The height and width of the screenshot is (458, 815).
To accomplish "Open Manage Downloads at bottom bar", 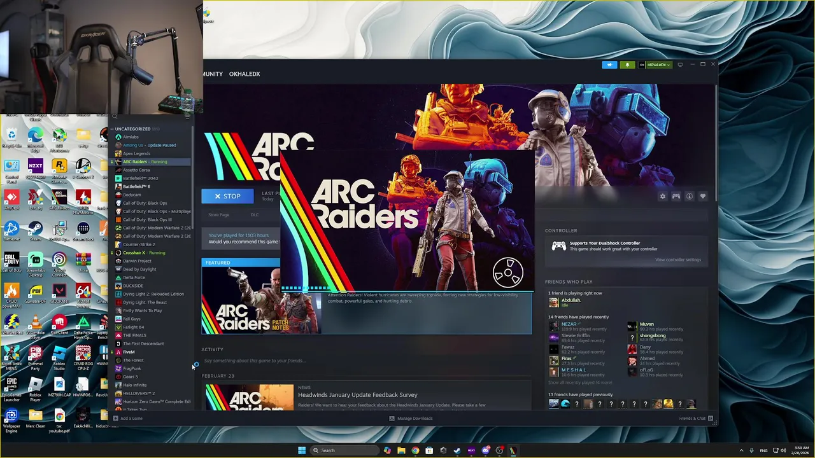I will (411, 419).
